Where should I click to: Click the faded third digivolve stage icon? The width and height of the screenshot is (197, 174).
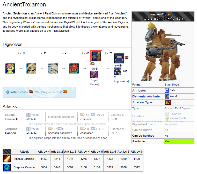coord(53,69)
